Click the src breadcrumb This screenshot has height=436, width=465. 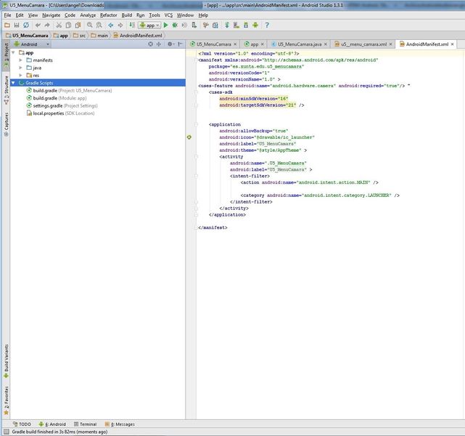pos(80,36)
